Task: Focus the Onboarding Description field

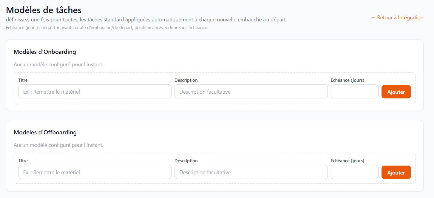Action: click(x=251, y=92)
